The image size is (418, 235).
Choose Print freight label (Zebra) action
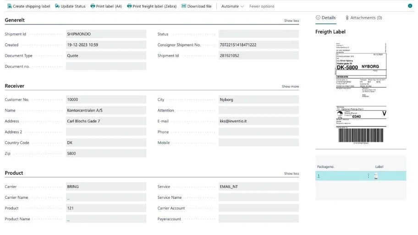[x=152, y=6]
